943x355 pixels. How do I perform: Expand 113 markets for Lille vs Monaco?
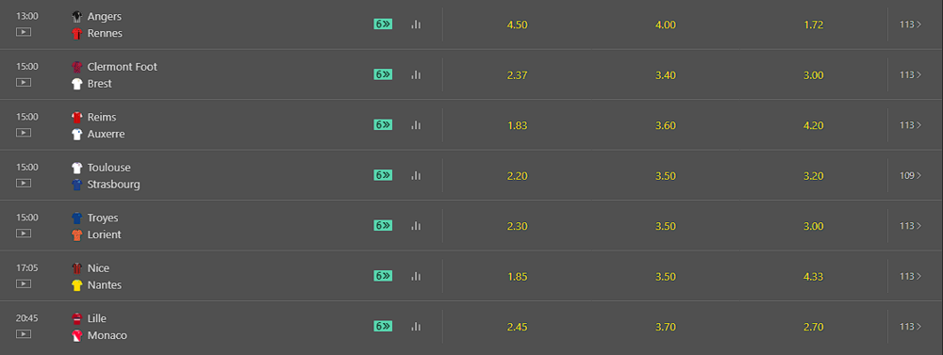coord(911,327)
